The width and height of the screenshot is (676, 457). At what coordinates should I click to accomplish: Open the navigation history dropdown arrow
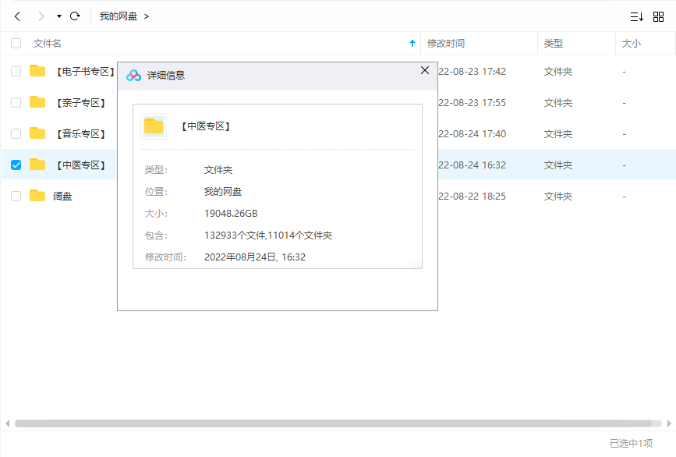pos(58,16)
